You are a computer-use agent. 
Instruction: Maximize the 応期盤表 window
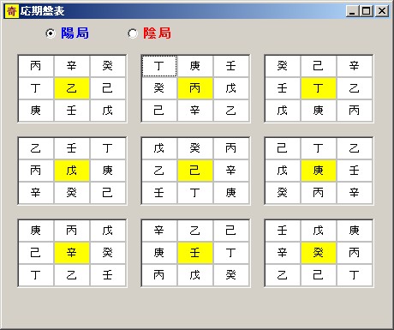(x=367, y=11)
